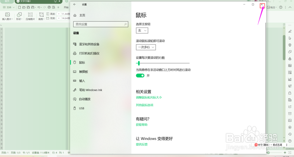The height and width of the screenshot is (157, 294).
Task: Open 笔和 Windows Ink settings
Action: point(88,90)
